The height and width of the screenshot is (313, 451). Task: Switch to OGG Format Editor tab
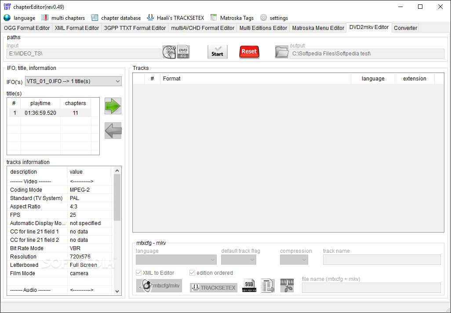click(27, 28)
